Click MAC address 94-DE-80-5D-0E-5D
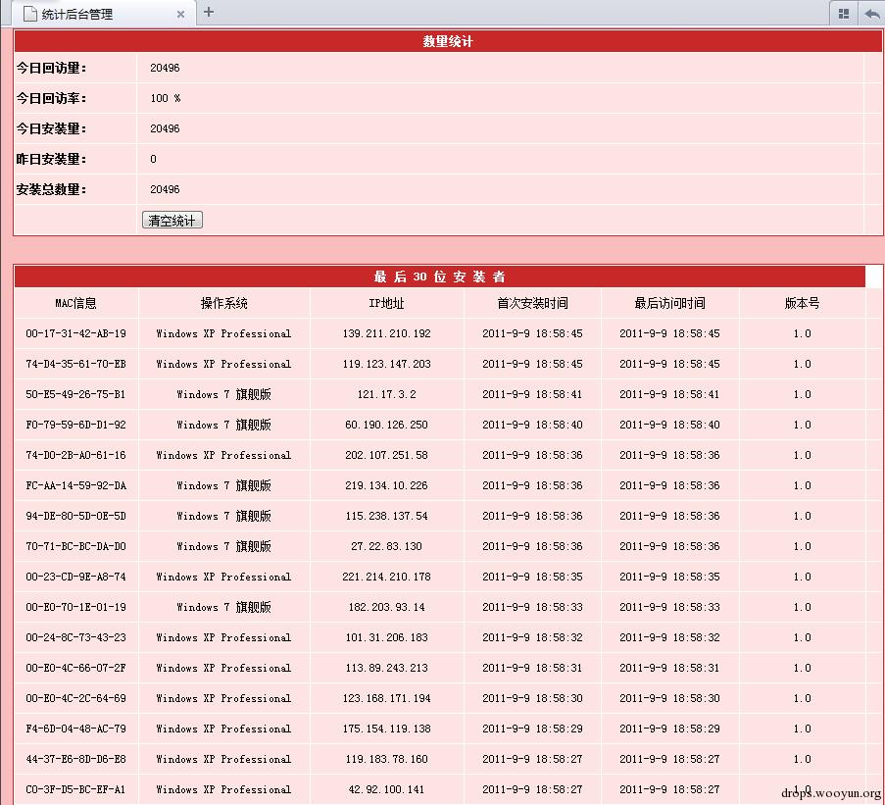 pos(75,516)
